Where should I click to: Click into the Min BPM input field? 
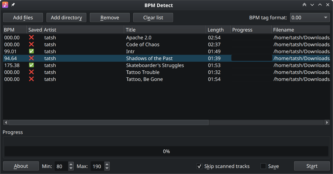(x=62, y=166)
